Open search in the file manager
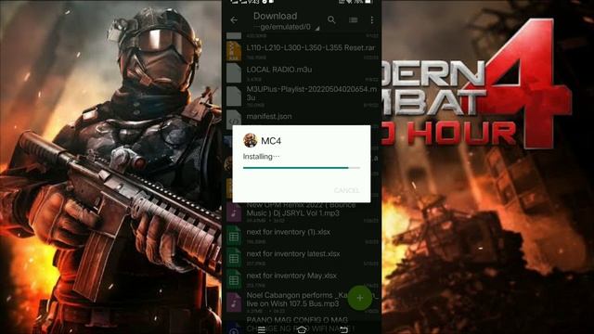The height and width of the screenshot is (334, 594). pyautogui.click(x=331, y=19)
